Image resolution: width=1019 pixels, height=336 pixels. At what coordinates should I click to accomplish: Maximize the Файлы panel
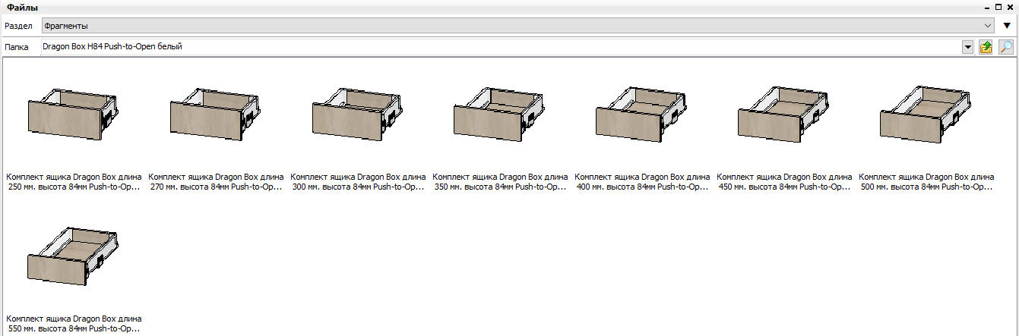pyautogui.click(x=998, y=7)
